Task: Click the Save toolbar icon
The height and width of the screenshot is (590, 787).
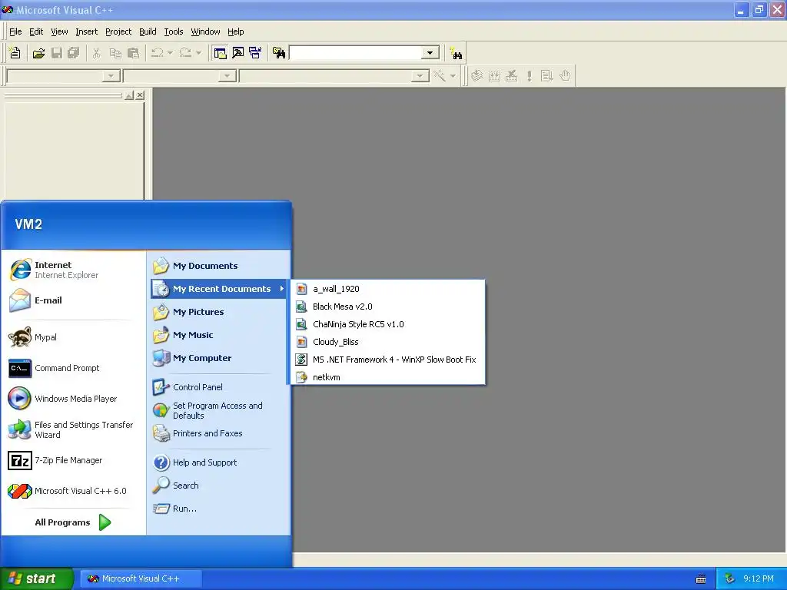Action: pyautogui.click(x=57, y=53)
